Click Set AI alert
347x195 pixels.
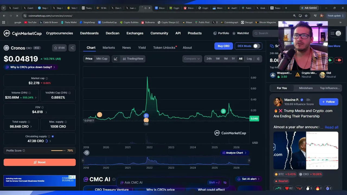pos(249,179)
